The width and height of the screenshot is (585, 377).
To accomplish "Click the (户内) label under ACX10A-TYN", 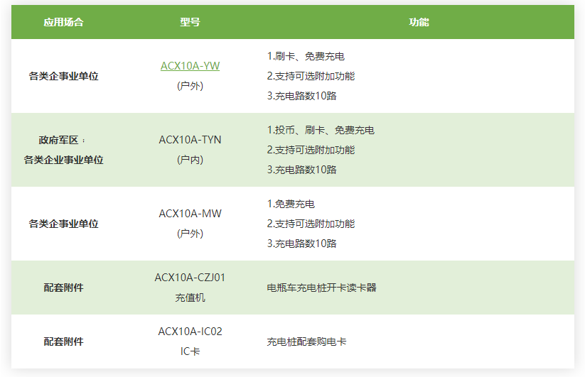I will coord(190,160).
